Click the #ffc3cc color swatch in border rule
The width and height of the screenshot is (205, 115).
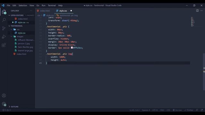coord(72,48)
